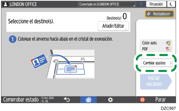
Task: Tap the PDF file type icon
Action: (168, 49)
